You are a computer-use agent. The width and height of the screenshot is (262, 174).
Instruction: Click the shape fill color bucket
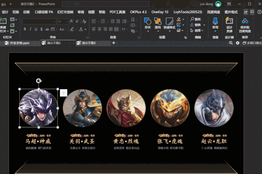pyautogui.click(x=179, y=19)
